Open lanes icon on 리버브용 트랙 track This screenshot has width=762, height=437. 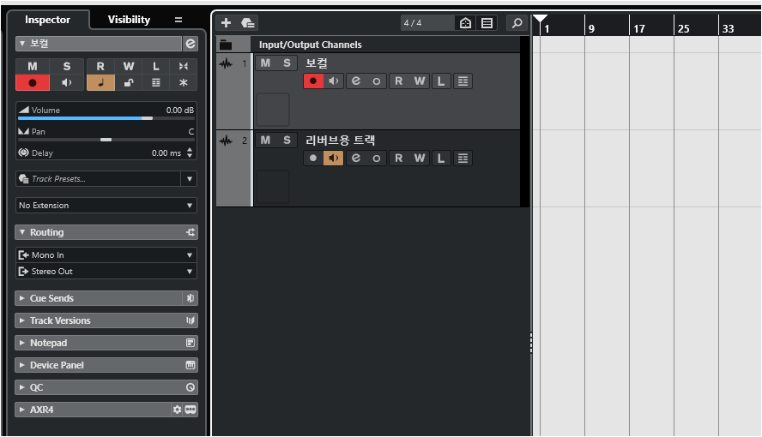point(463,158)
